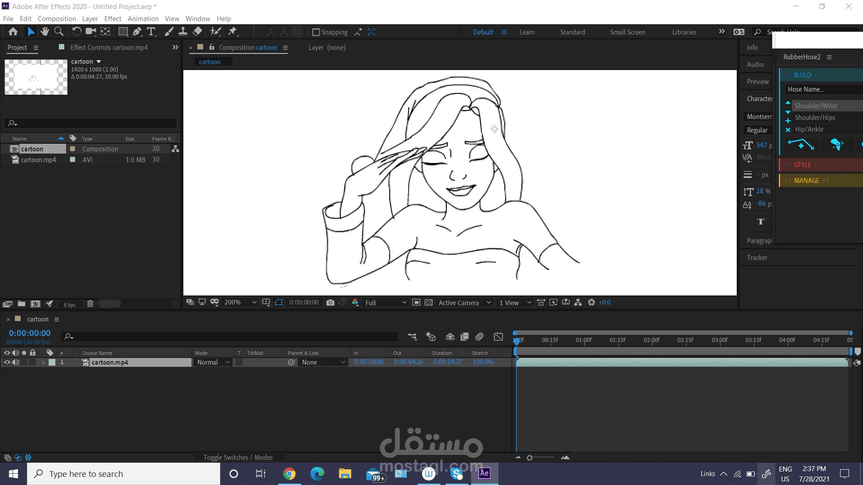Click the Toggle Switches / Modes button
Viewport: 863px width, 485px height.
click(x=239, y=457)
